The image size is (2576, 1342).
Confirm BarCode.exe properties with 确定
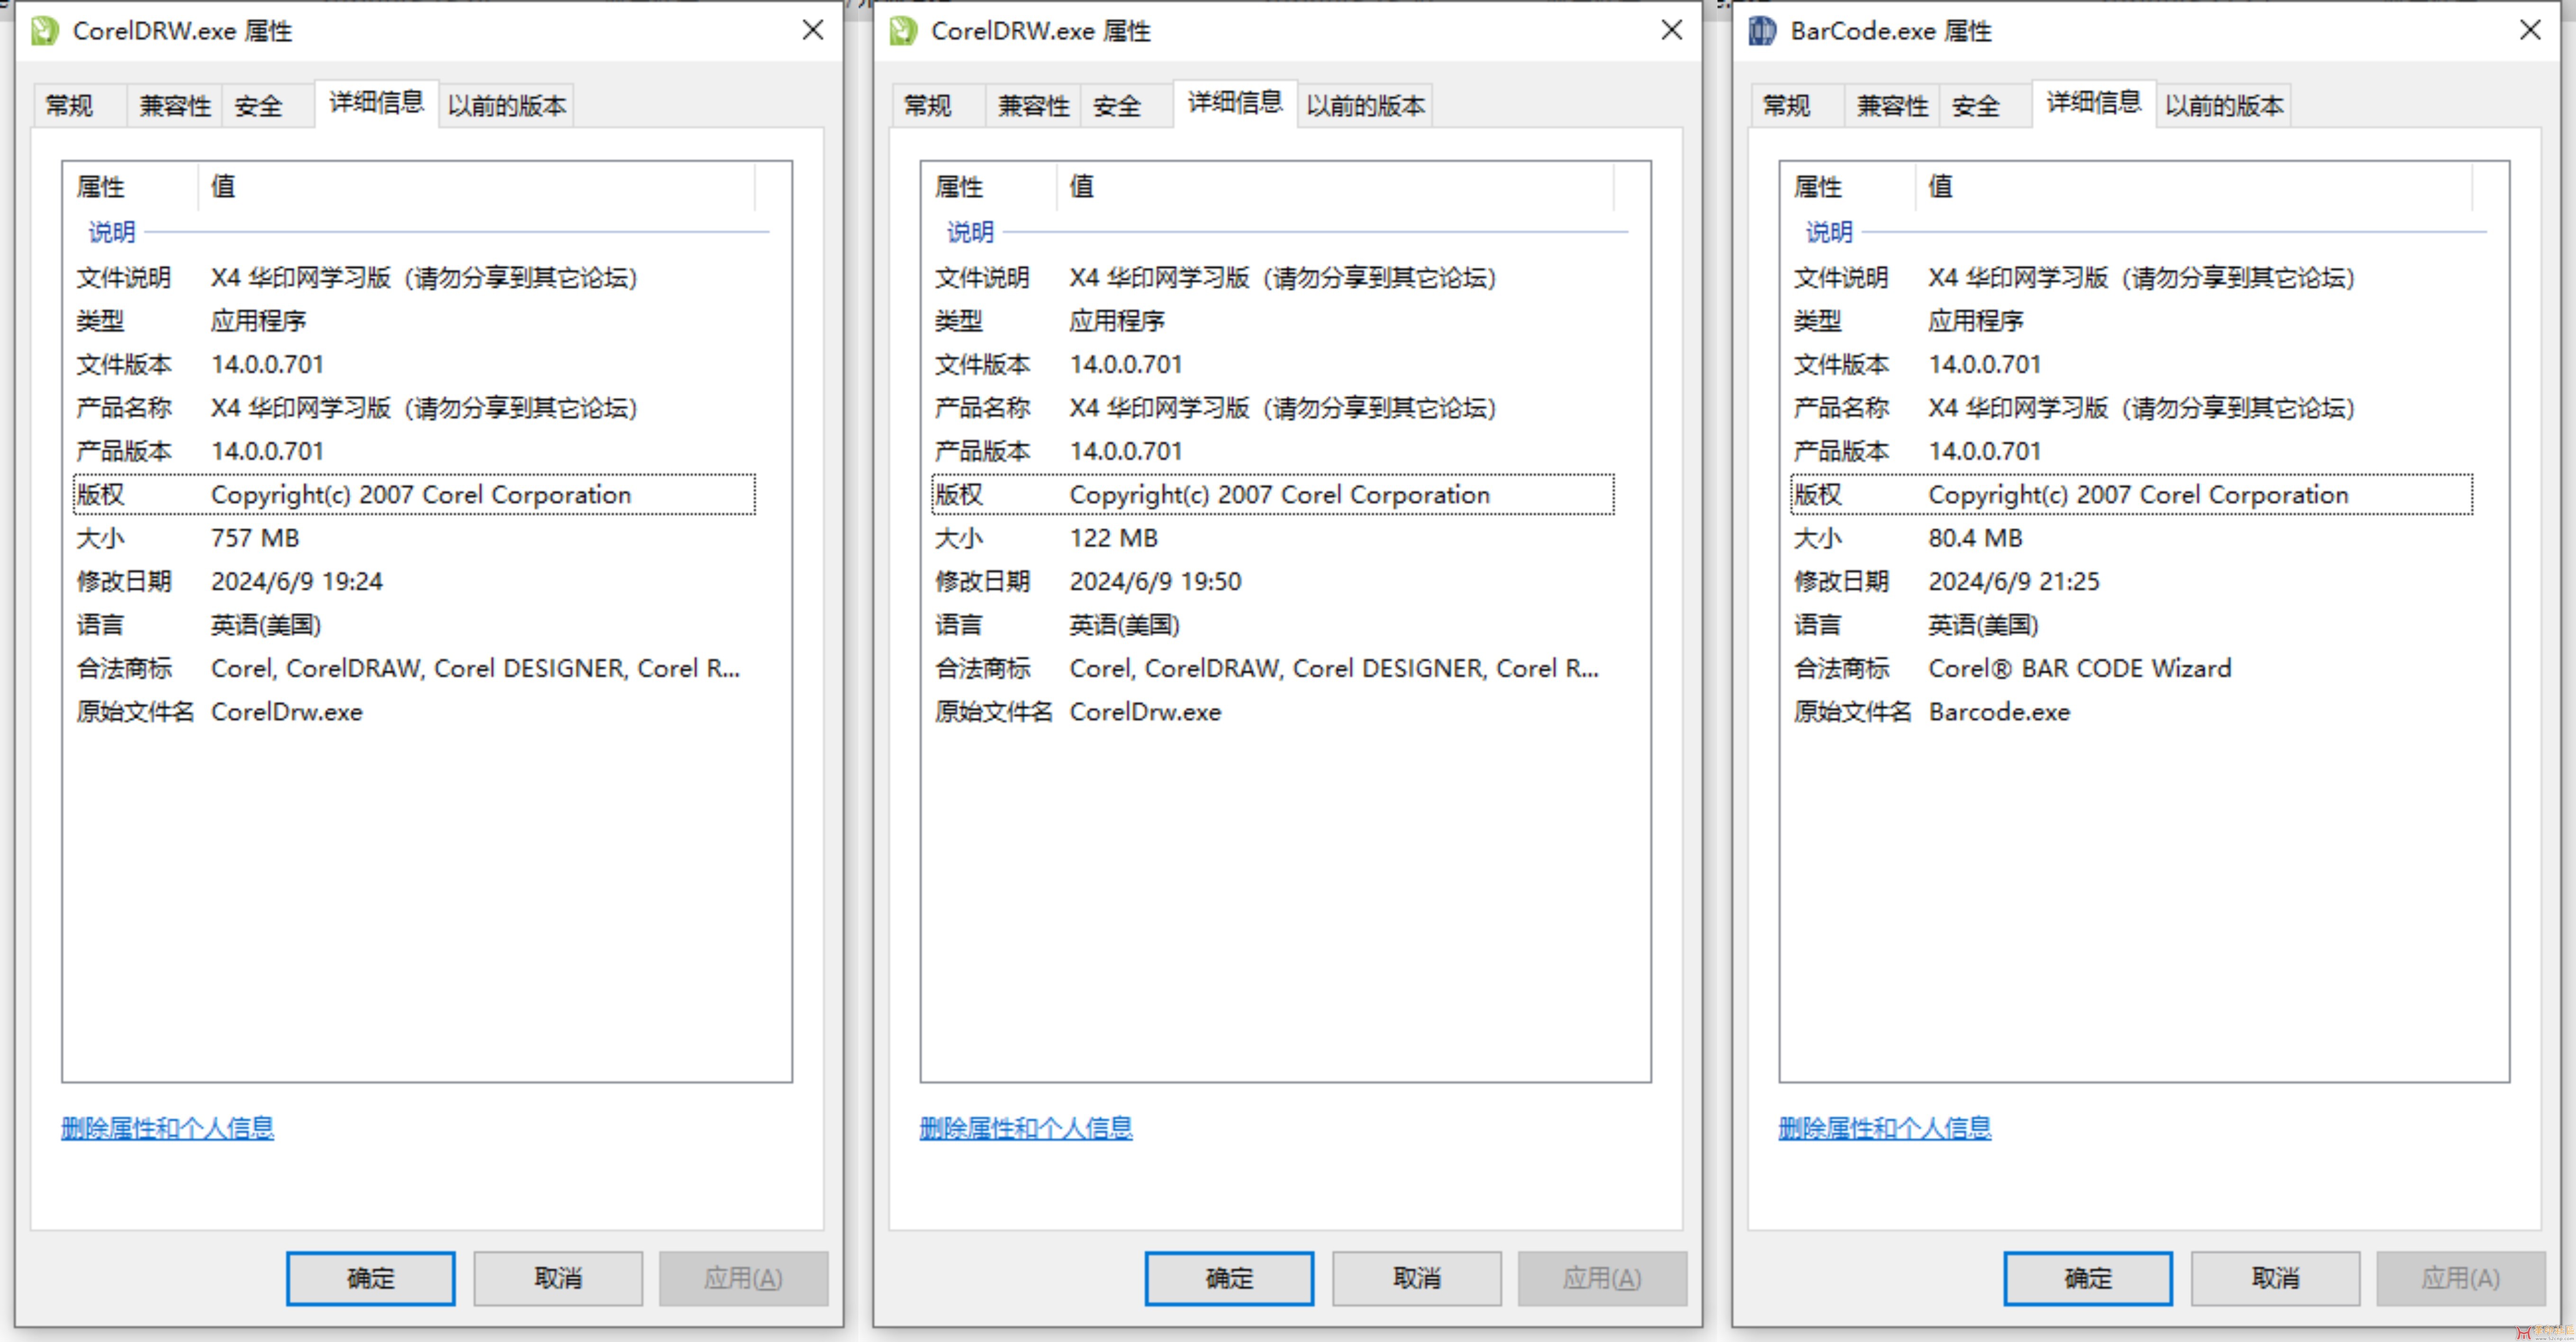[2089, 1278]
